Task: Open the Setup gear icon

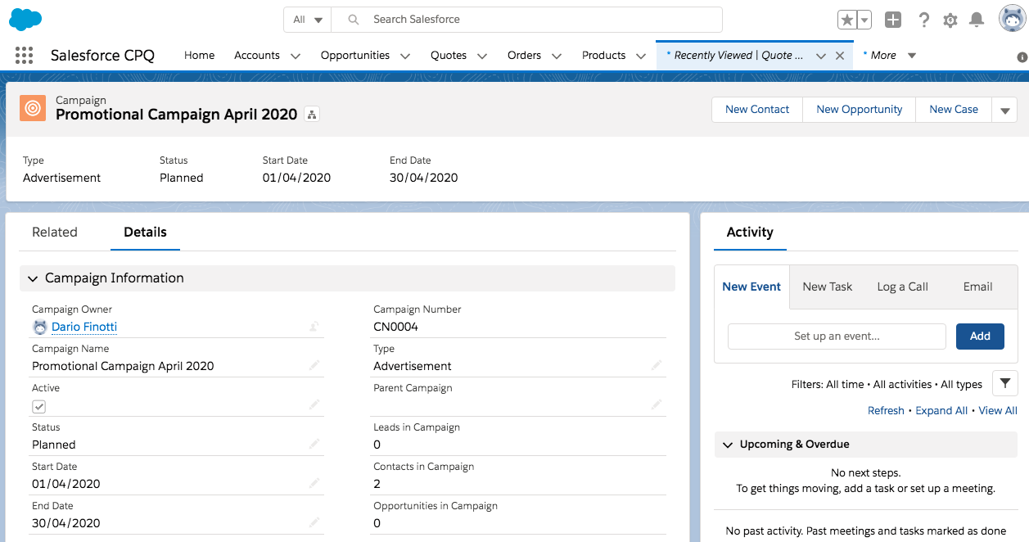Action: 950,20
